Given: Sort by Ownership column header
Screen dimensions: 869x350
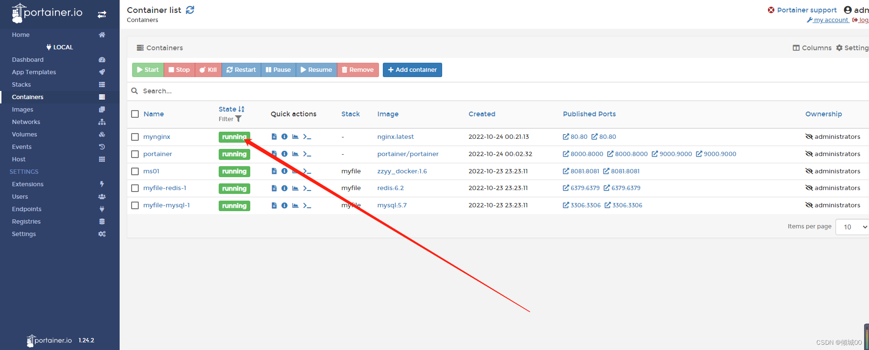Looking at the screenshot, I should [x=824, y=114].
